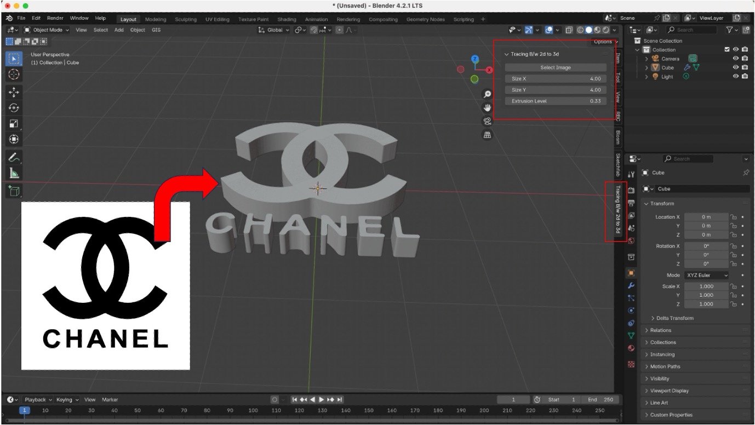Collapse the Transform panel
Image resolution: width=755 pixels, height=425 pixels.
(x=646, y=204)
